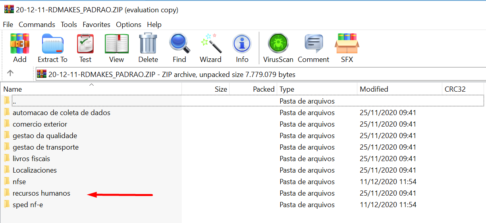
Task: Click the 11/12/2020 11:54 date of sped nf-e
Action: coord(388,205)
